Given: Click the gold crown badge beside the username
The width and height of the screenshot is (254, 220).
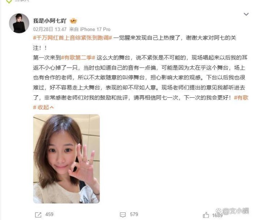Looking at the screenshot, I should pos(73,21).
